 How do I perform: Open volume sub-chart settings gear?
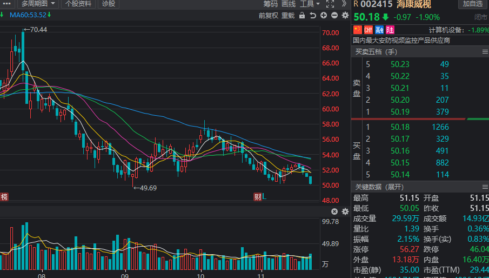tap(345, 211)
